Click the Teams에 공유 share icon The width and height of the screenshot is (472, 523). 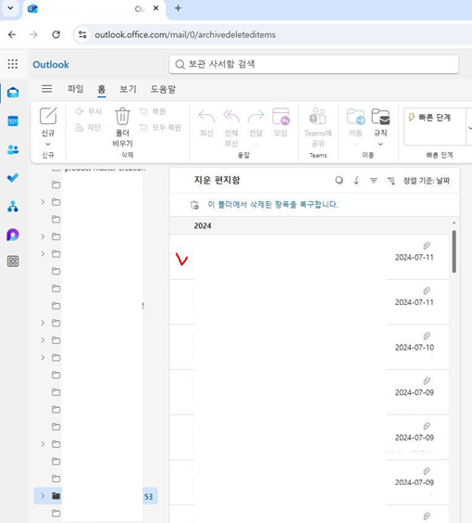point(317,116)
